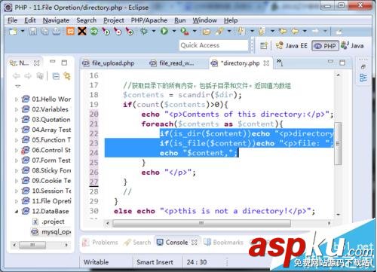Close the directory.php editor tab
377x272 pixels.
point(266,63)
